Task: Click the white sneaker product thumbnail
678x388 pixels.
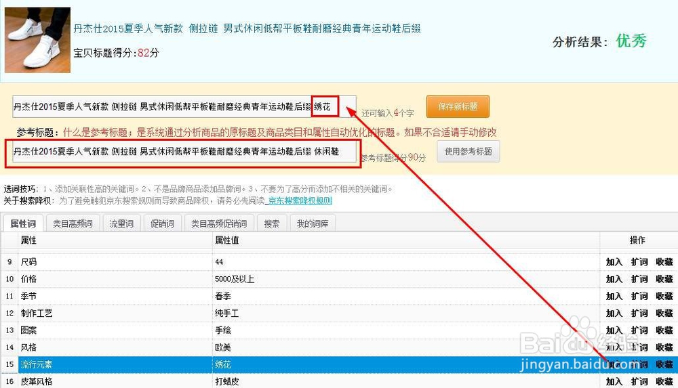Action: (37, 40)
